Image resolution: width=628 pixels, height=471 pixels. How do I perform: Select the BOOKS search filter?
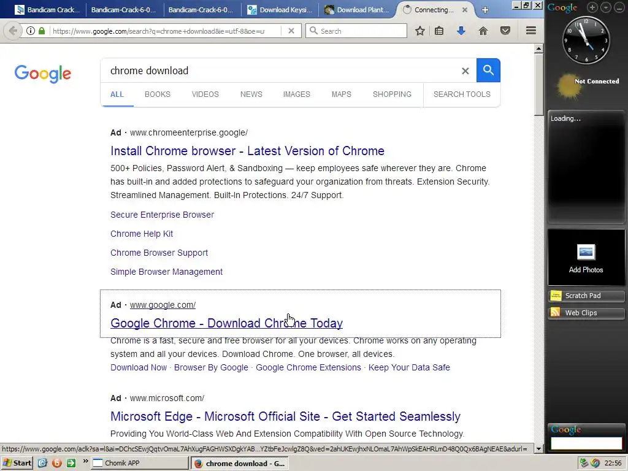coord(158,94)
